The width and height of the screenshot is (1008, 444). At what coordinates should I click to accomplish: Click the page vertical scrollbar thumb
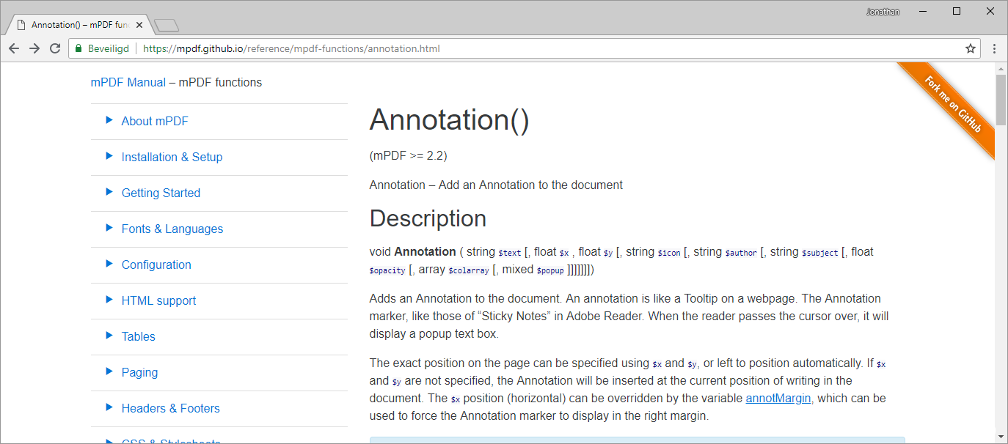[1001, 100]
